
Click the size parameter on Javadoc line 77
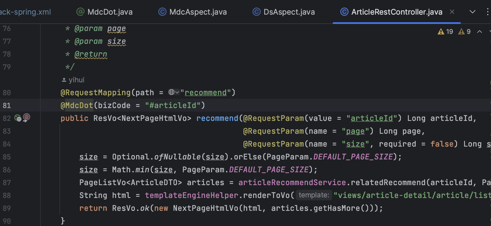pos(117,41)
